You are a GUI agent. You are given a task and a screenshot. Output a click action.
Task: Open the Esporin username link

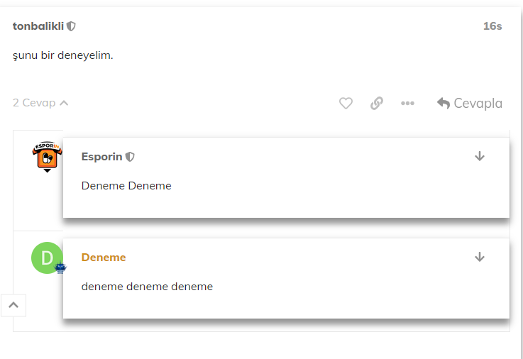pyautogui.click(x=101, y=157)
